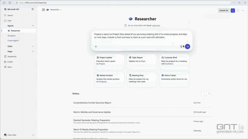
Task: Click the Customer placeholder in Customer Brief
Action: (169, 64)
